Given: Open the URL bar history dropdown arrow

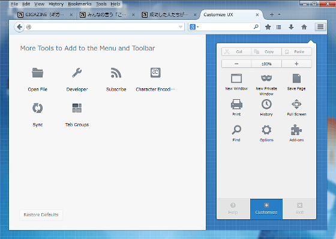Looking at the screenshot, I should 181,27.
